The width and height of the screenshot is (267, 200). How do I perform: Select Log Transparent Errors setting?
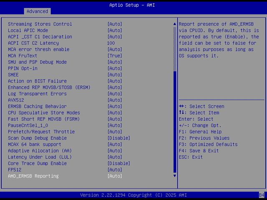[37, 94]
